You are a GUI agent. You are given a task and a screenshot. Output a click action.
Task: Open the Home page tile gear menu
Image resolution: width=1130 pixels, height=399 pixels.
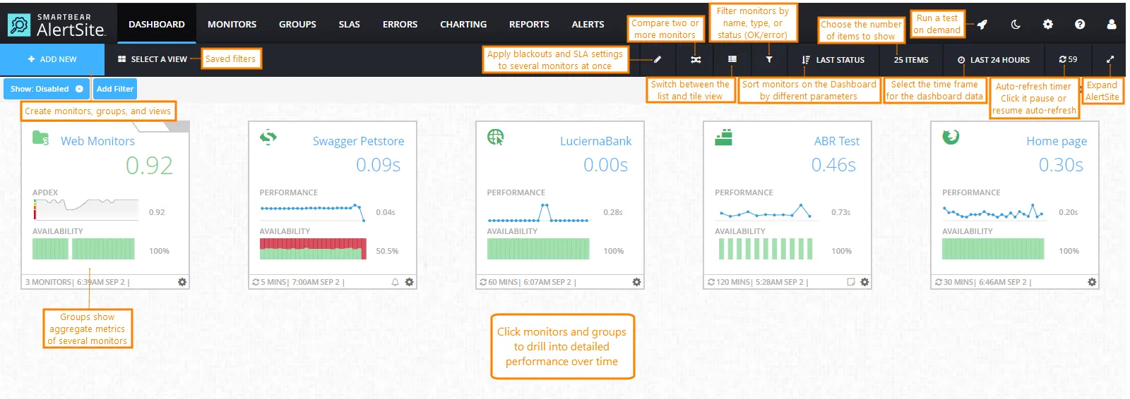coord(1092,282)
